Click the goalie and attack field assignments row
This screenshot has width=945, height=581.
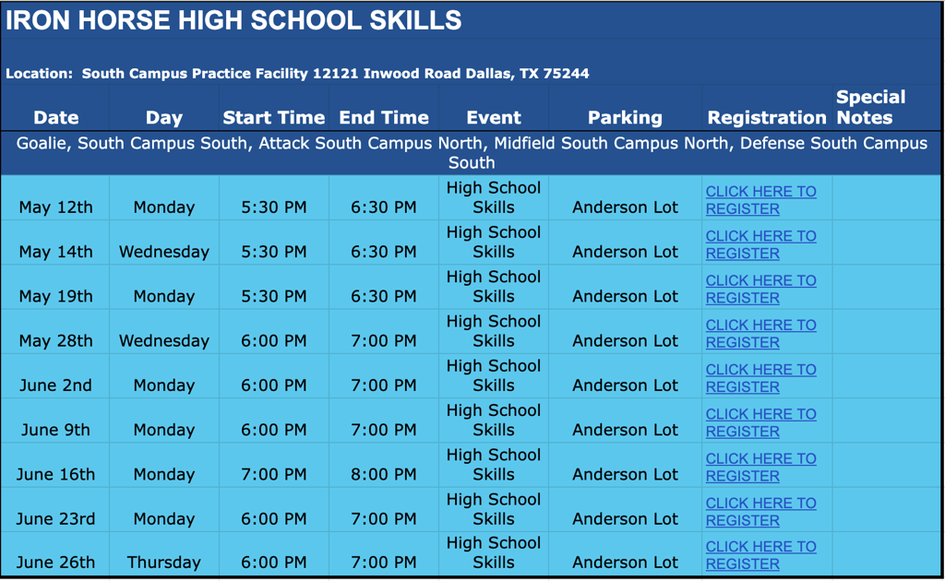(472, 153)
